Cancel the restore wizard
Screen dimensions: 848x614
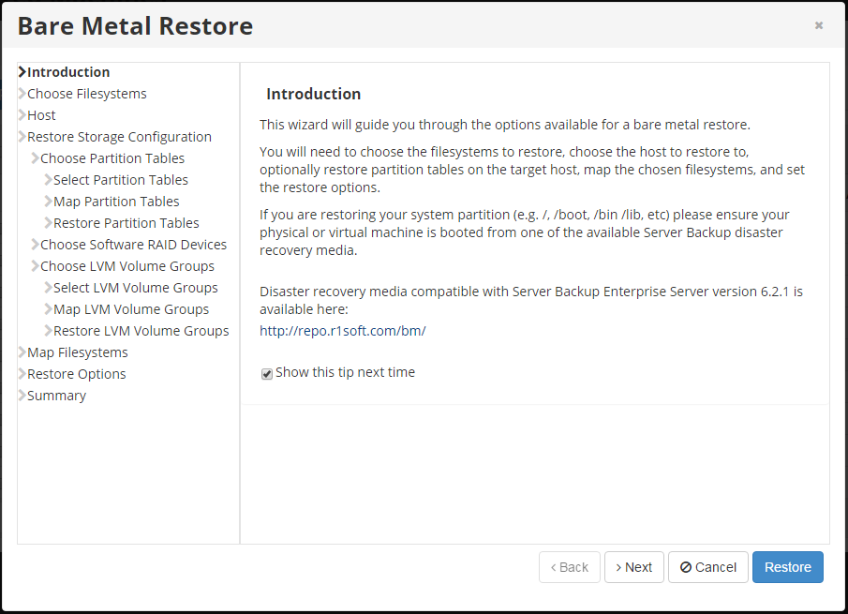click(x=708, y=567)
